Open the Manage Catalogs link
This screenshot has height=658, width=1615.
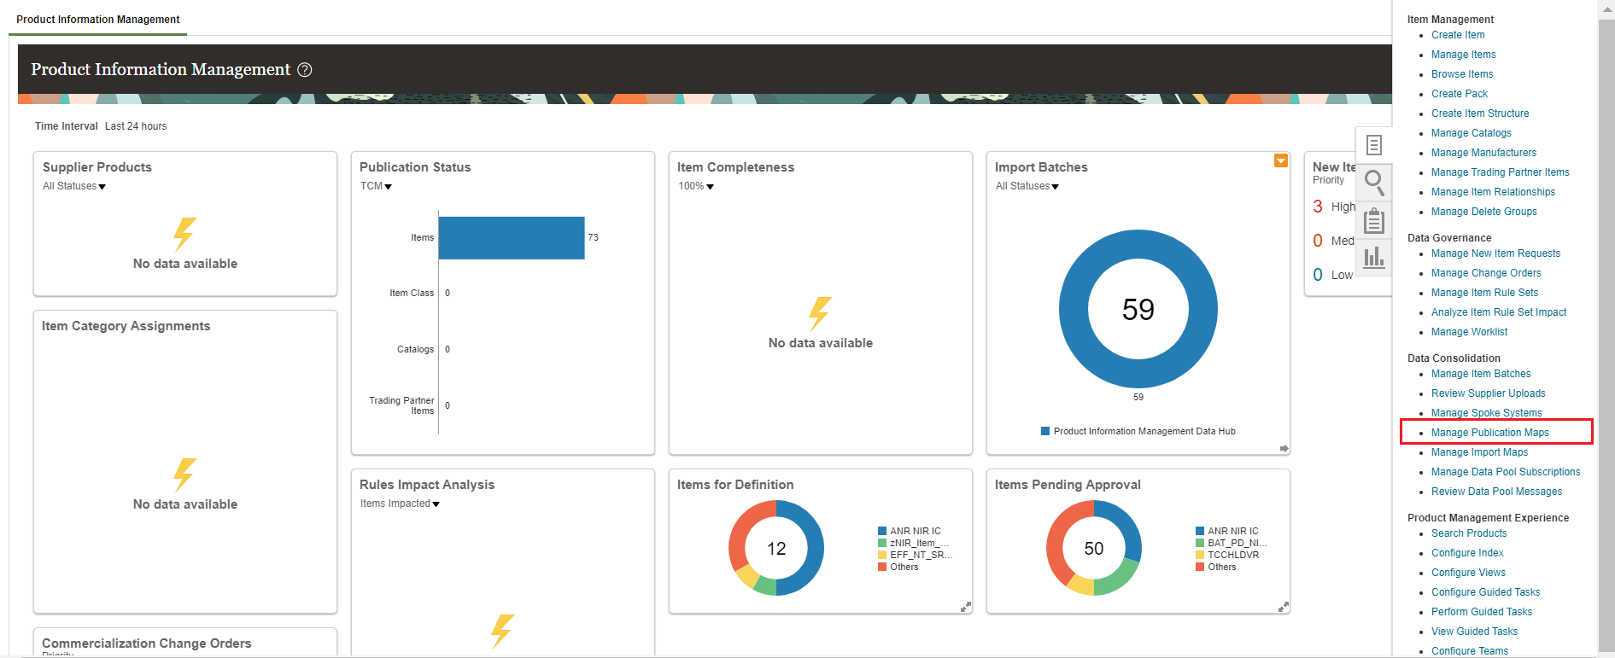tap(1472, 133)
